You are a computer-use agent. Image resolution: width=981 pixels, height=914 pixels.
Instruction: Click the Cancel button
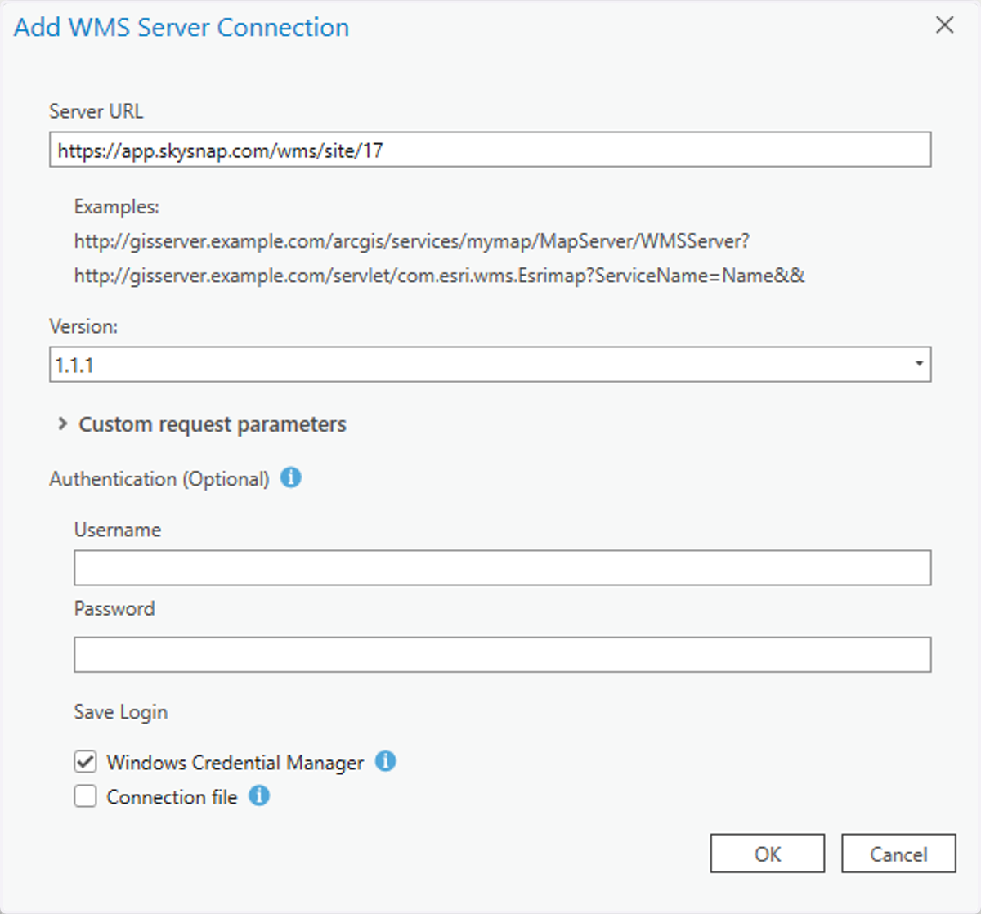(x=898, y=854)
